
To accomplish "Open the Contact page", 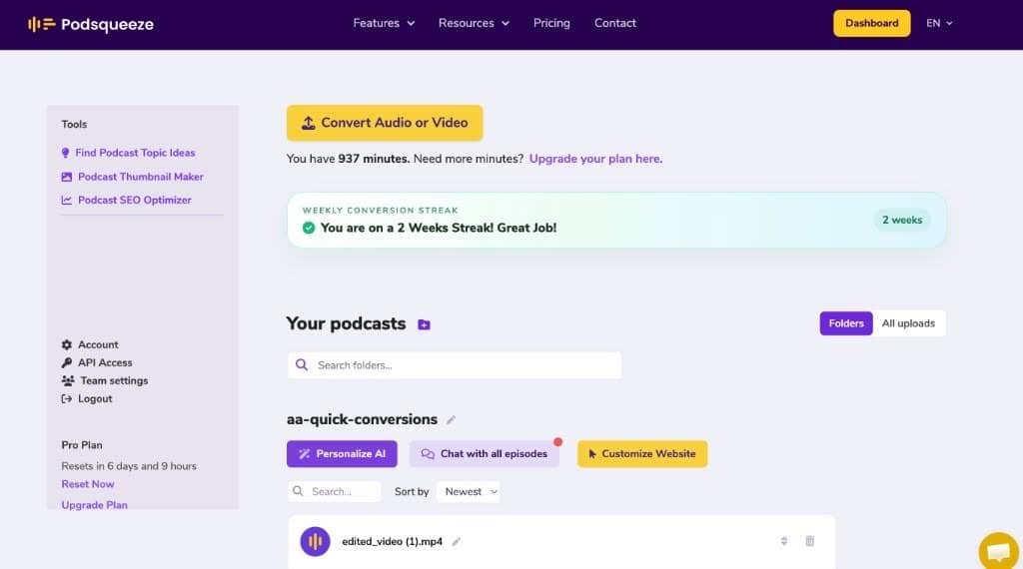I will click(x=614, y=23).
